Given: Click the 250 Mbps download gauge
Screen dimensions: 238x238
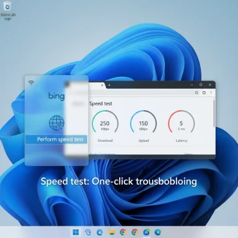Looking at the screenshot, I should point(105,121).
